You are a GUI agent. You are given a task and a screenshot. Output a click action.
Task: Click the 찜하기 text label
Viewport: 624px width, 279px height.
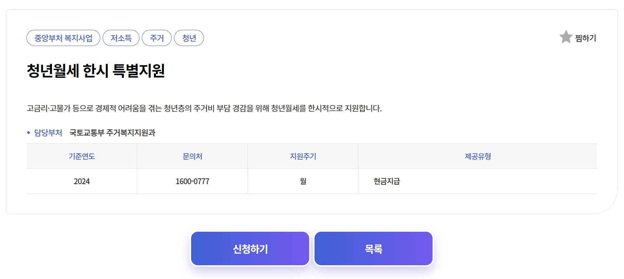[586, 38]
